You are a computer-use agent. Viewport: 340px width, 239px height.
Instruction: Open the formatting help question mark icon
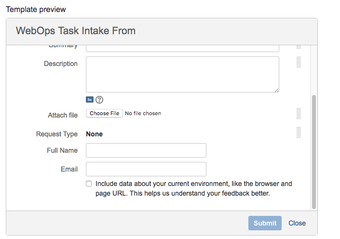coord(99,100)
